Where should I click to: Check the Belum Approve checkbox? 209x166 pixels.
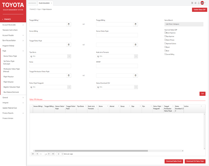point(165,32)
